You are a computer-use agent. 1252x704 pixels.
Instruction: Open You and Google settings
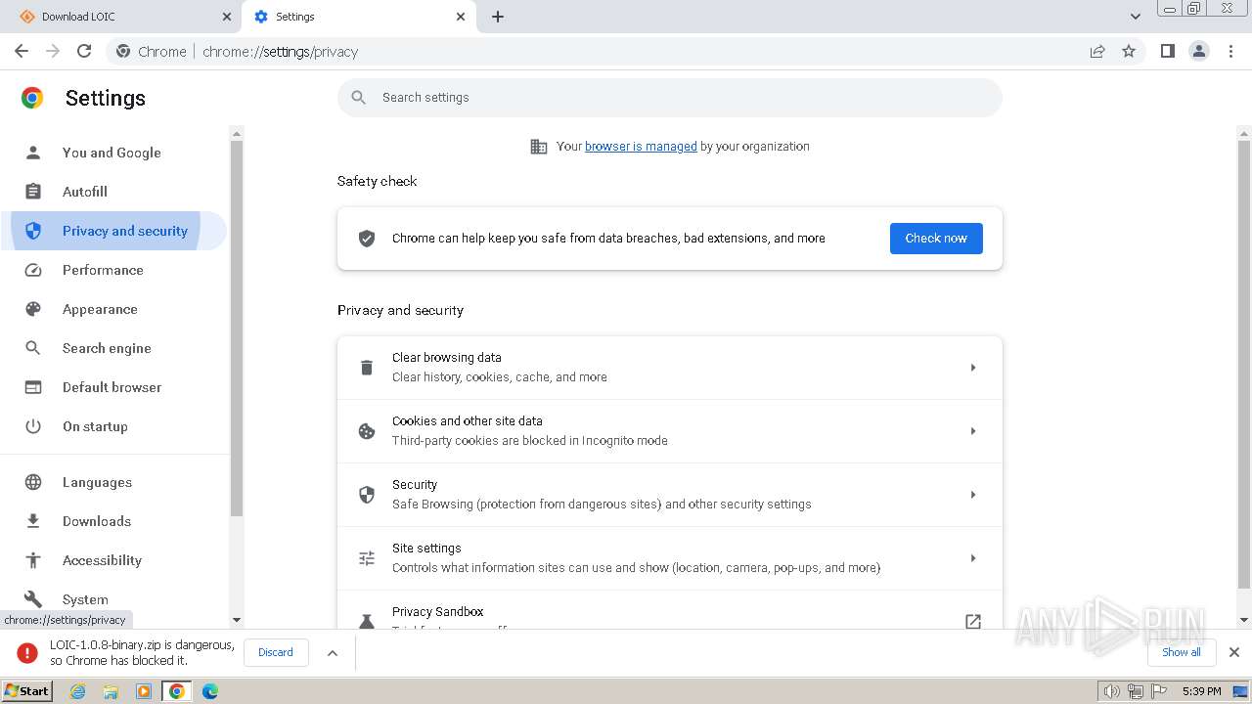[113, 153]
